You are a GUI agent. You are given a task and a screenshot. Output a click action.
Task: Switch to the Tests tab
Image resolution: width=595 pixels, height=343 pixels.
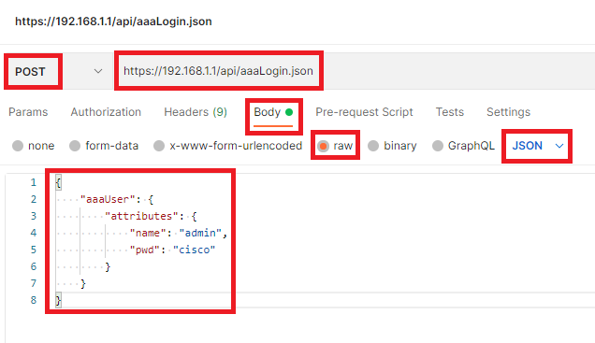point(450,112)
